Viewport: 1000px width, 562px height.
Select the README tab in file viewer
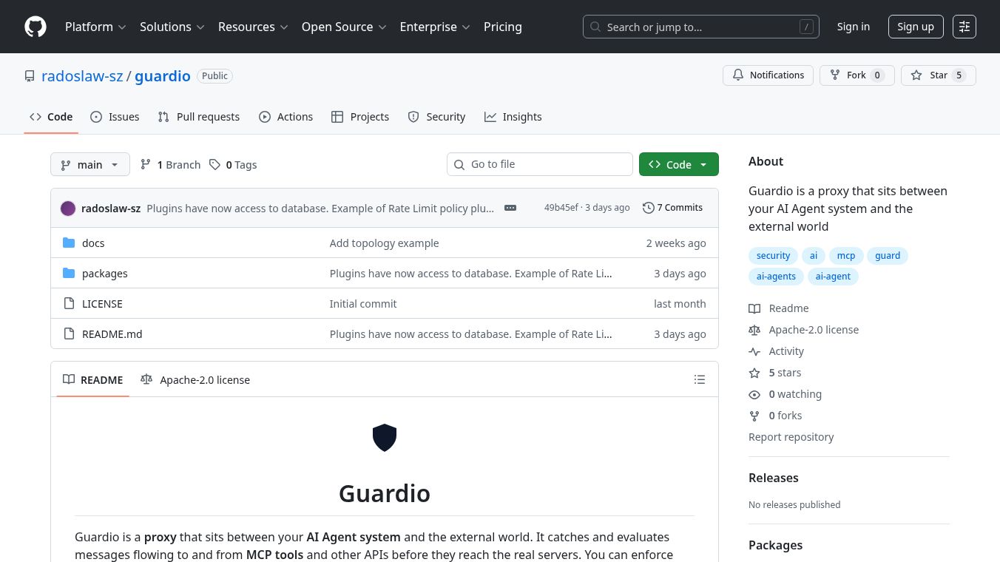pos(93,380)
